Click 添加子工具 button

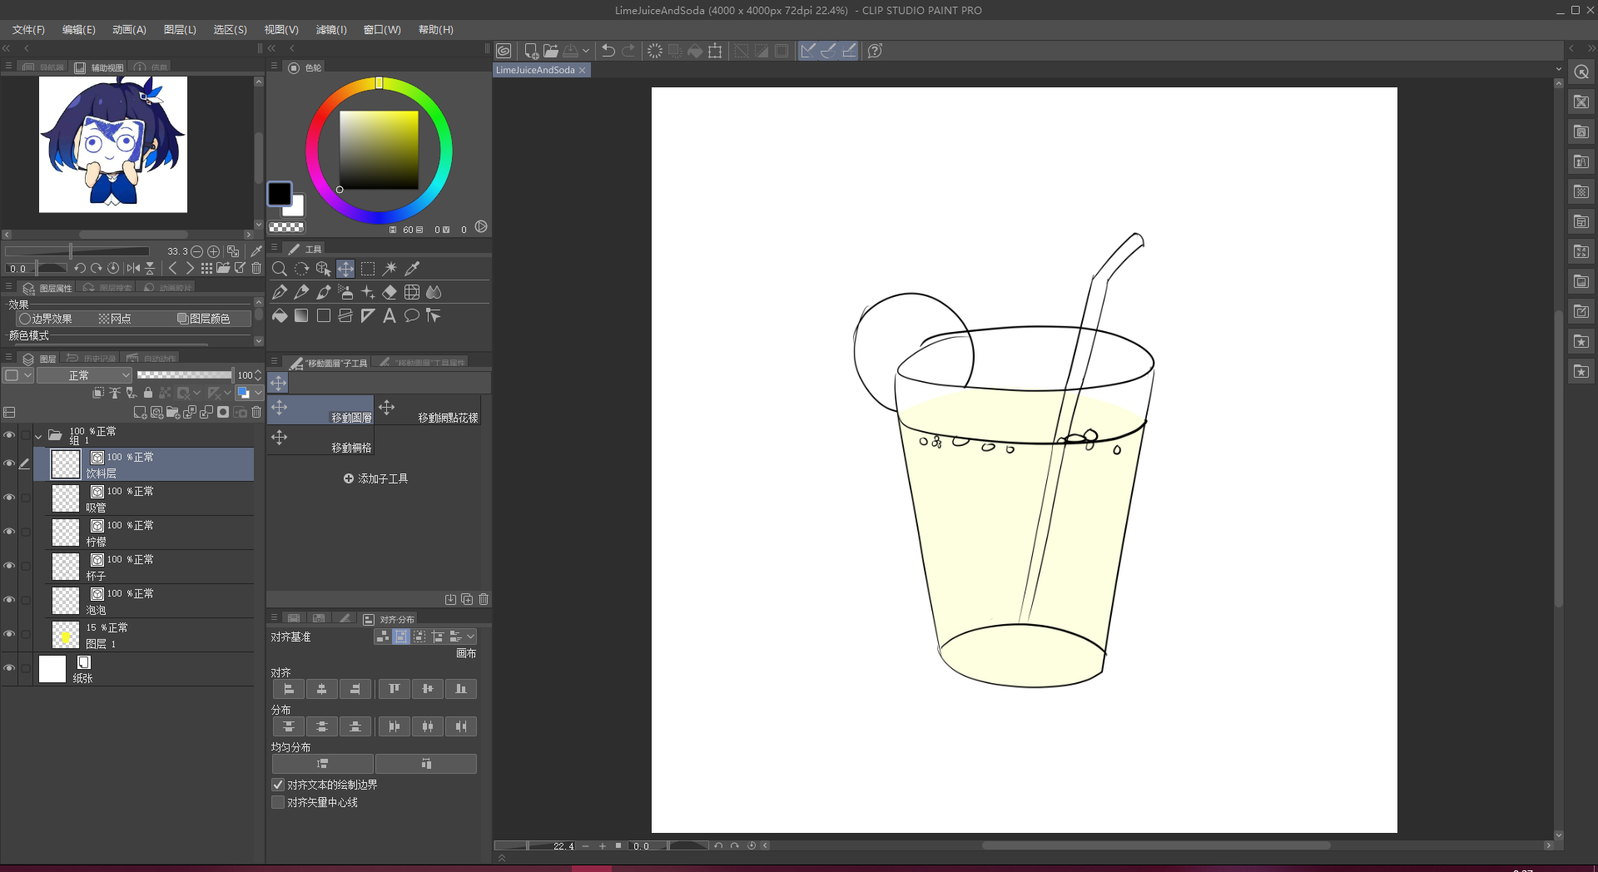[x=375, y=478]
